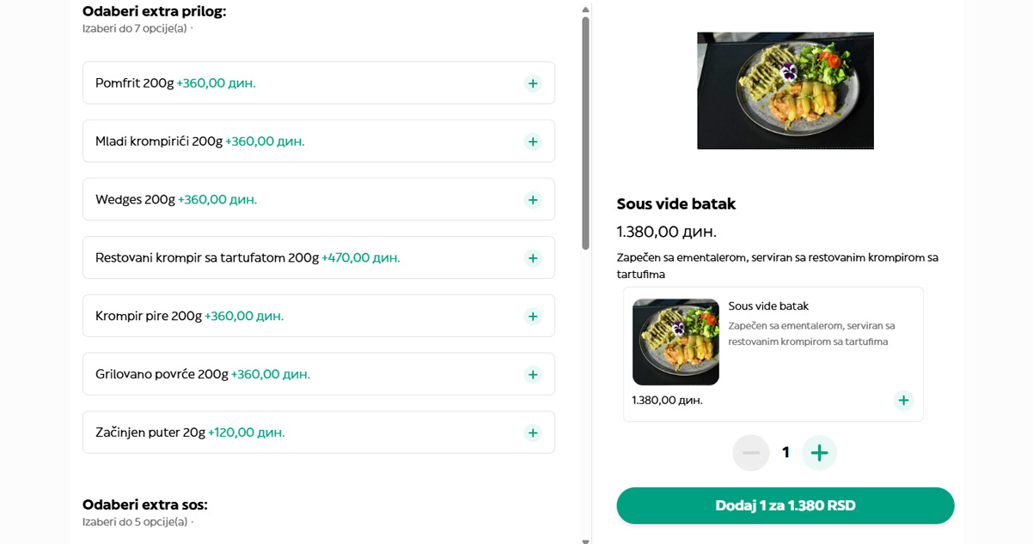Increase quantity with plus stepper

819,452
